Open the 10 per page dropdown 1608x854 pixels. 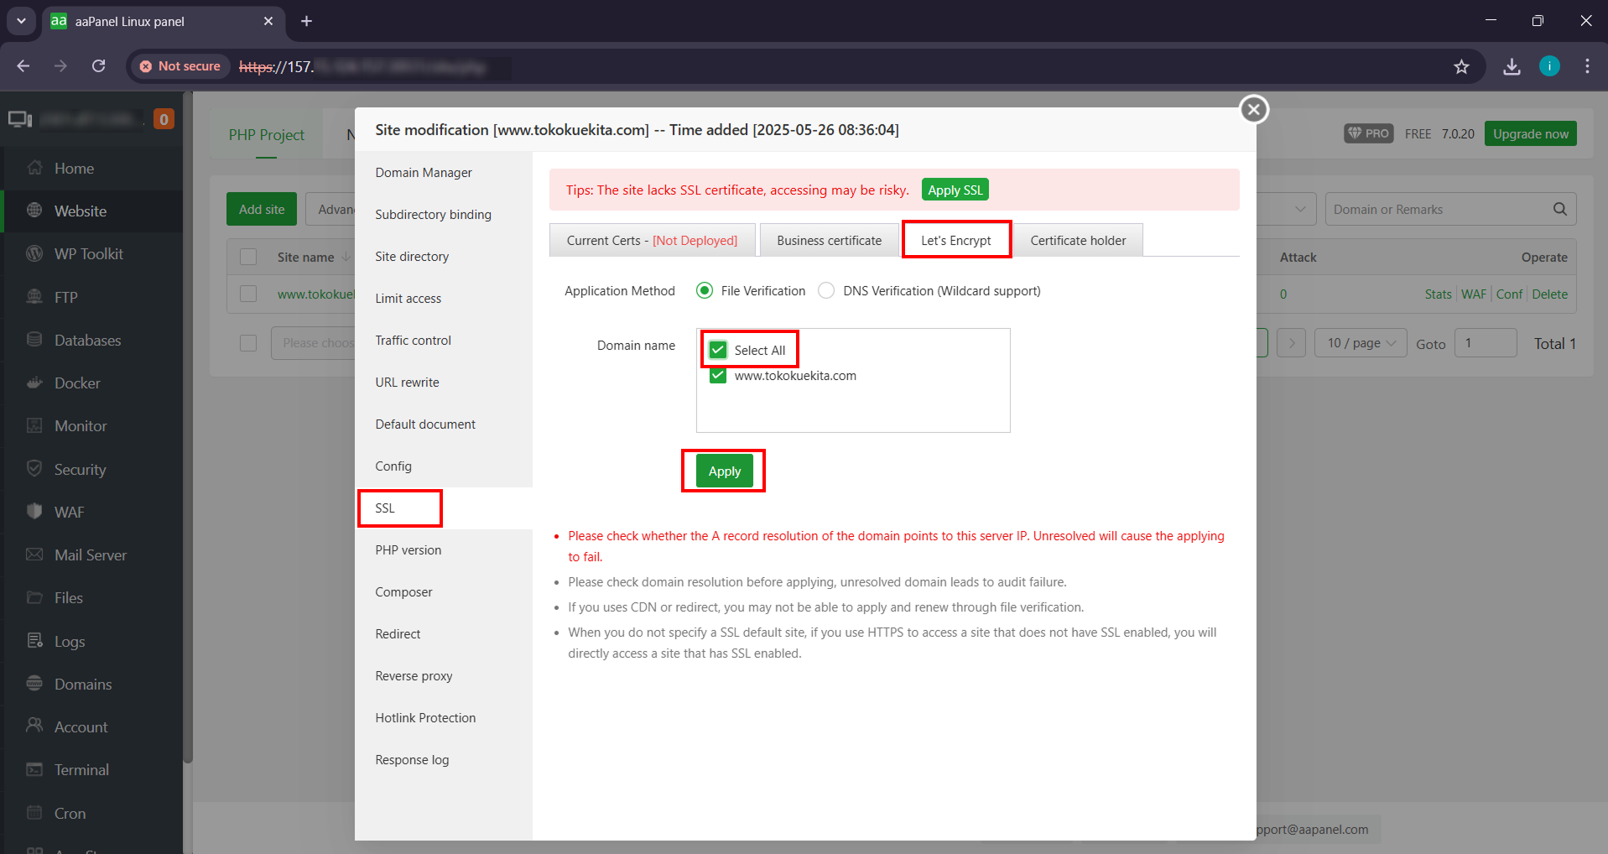1360,343
